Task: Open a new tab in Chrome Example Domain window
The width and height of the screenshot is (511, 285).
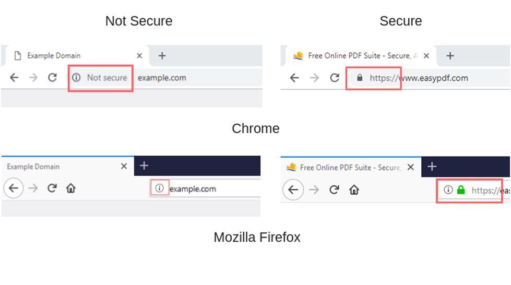Action: [162, 56]
